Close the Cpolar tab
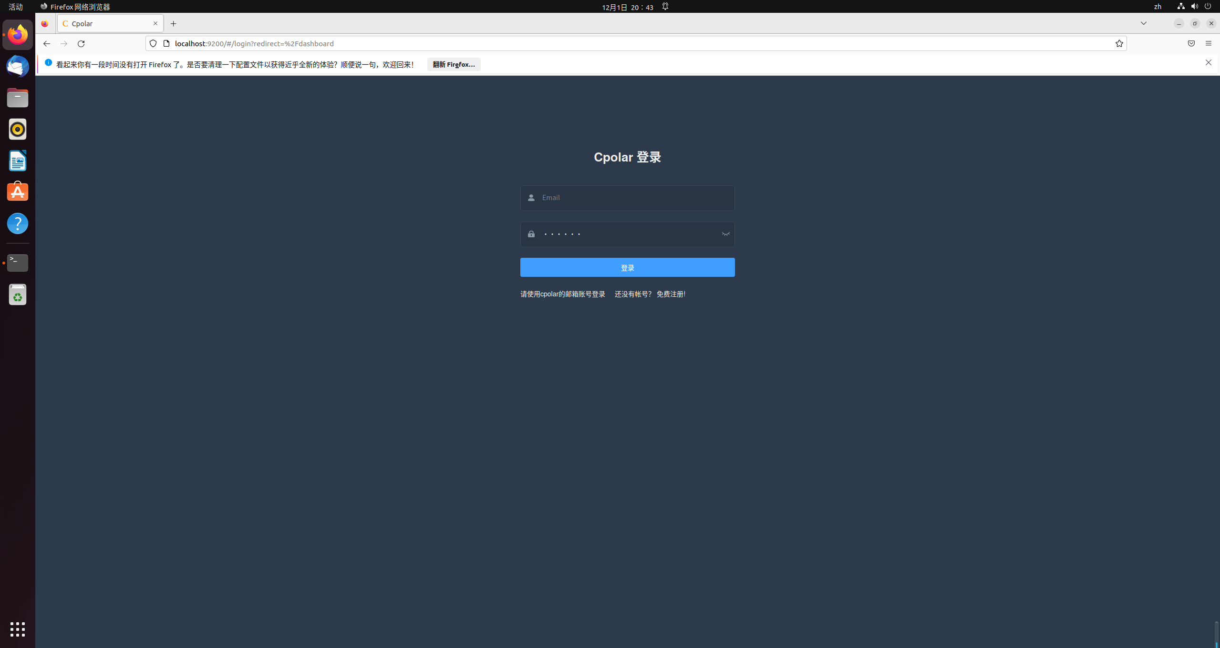The image size is (1220, 648). tap(155, 23)
